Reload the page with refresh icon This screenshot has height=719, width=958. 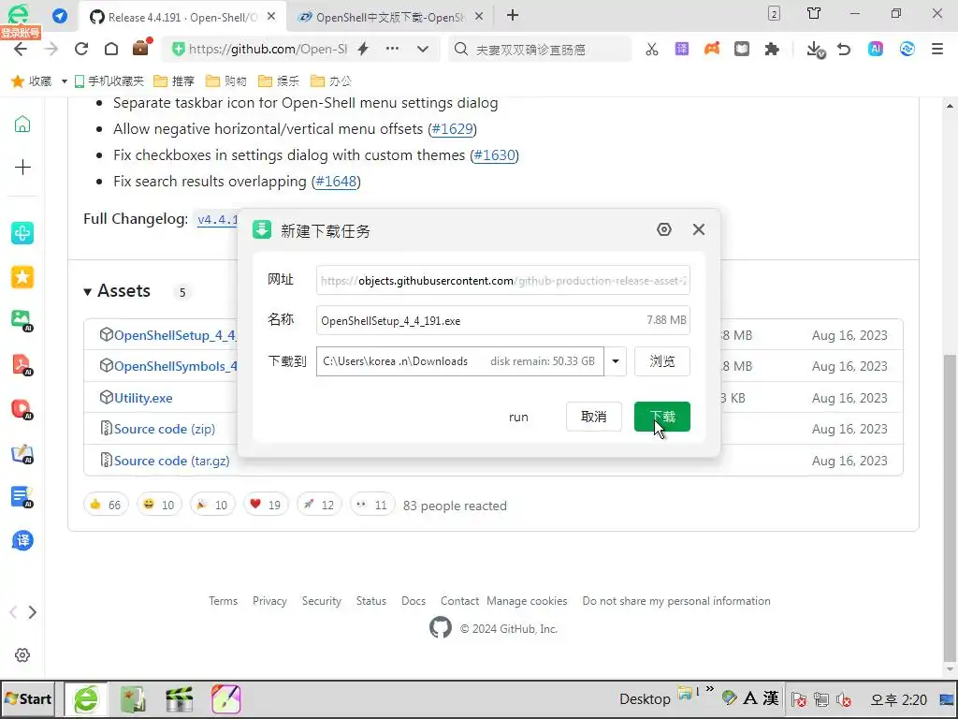click(81, 49)
